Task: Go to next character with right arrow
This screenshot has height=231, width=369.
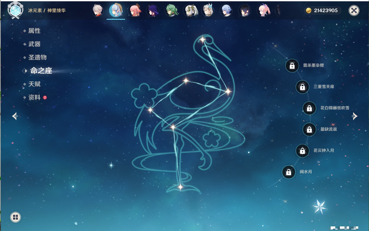Action: 354,116
